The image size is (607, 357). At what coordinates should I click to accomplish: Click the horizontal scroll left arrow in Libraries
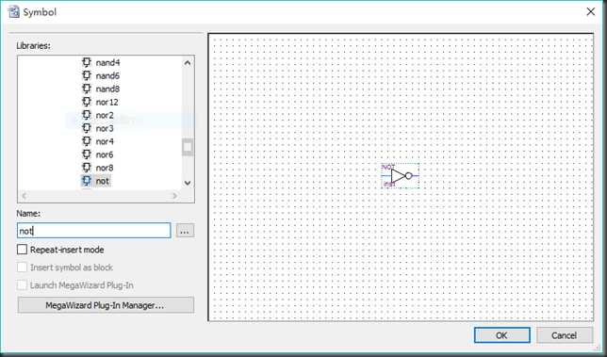point(25,196)
